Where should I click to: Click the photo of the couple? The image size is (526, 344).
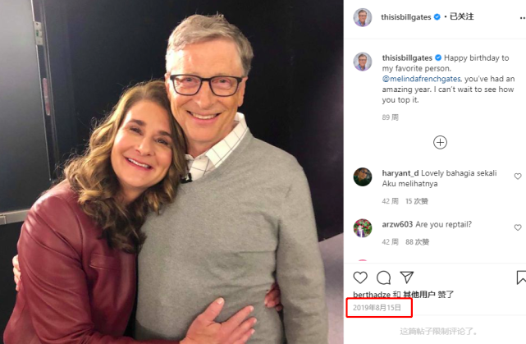[172, 172]
